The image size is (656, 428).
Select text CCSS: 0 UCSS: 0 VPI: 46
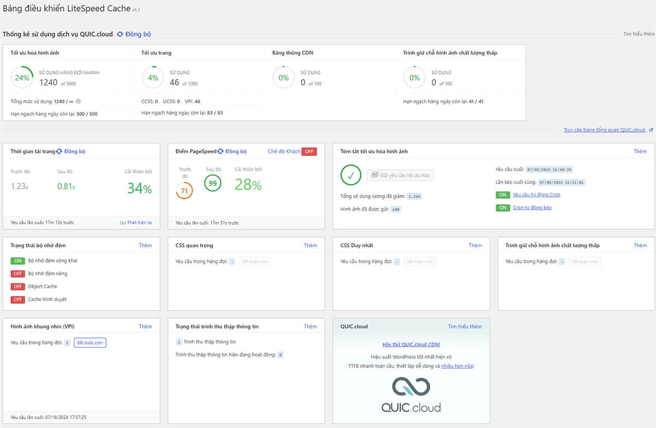point(171,101)
